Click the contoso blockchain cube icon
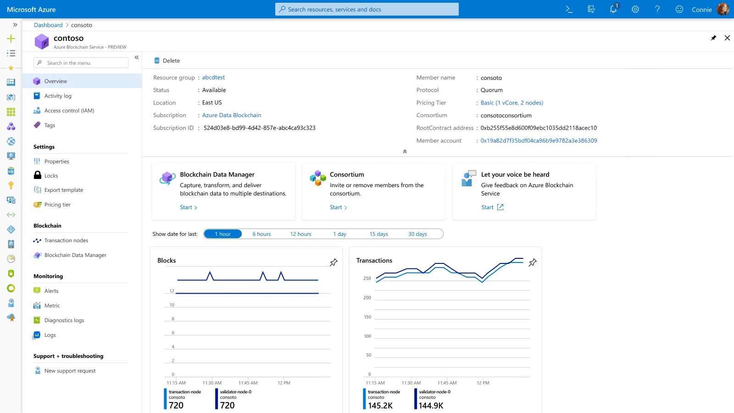Image resolution: width=734 pixels, height=413 pixels. coord(42,42)
